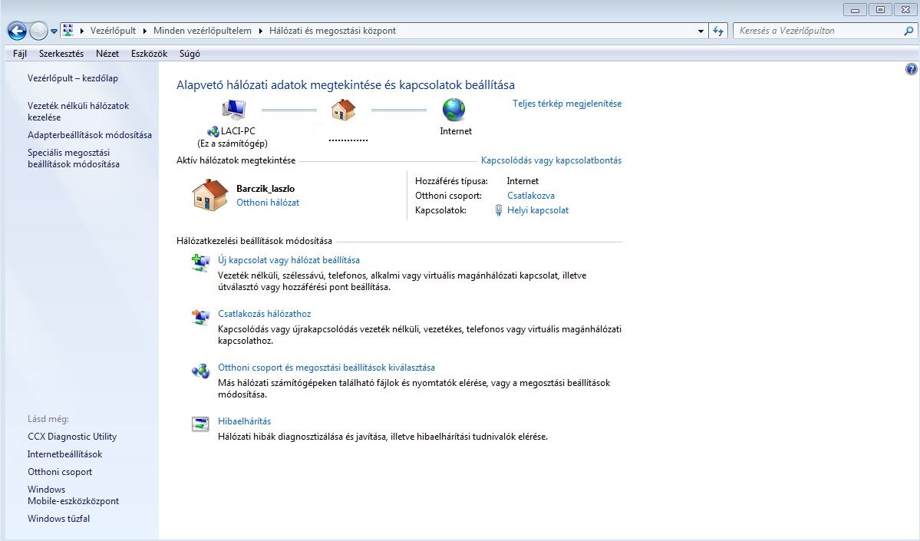This screenshot has width=920, height=541.
Task: Open Otthoni csoport és megosztási beállítások kiválasztása
Action: tap(326, 368)
